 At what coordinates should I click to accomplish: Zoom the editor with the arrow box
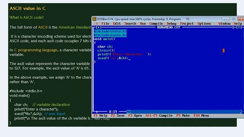pyautogui.click(x=239, y=27)
